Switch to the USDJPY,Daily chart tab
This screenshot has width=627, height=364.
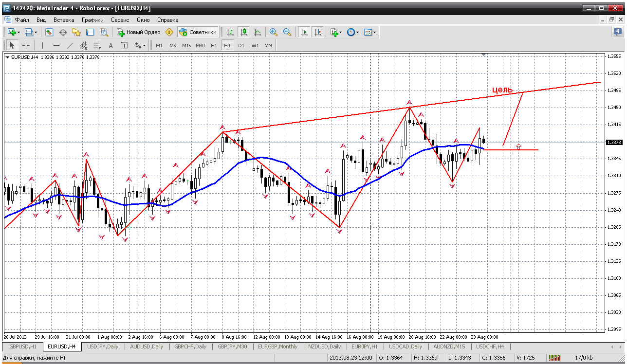point(102,346)
